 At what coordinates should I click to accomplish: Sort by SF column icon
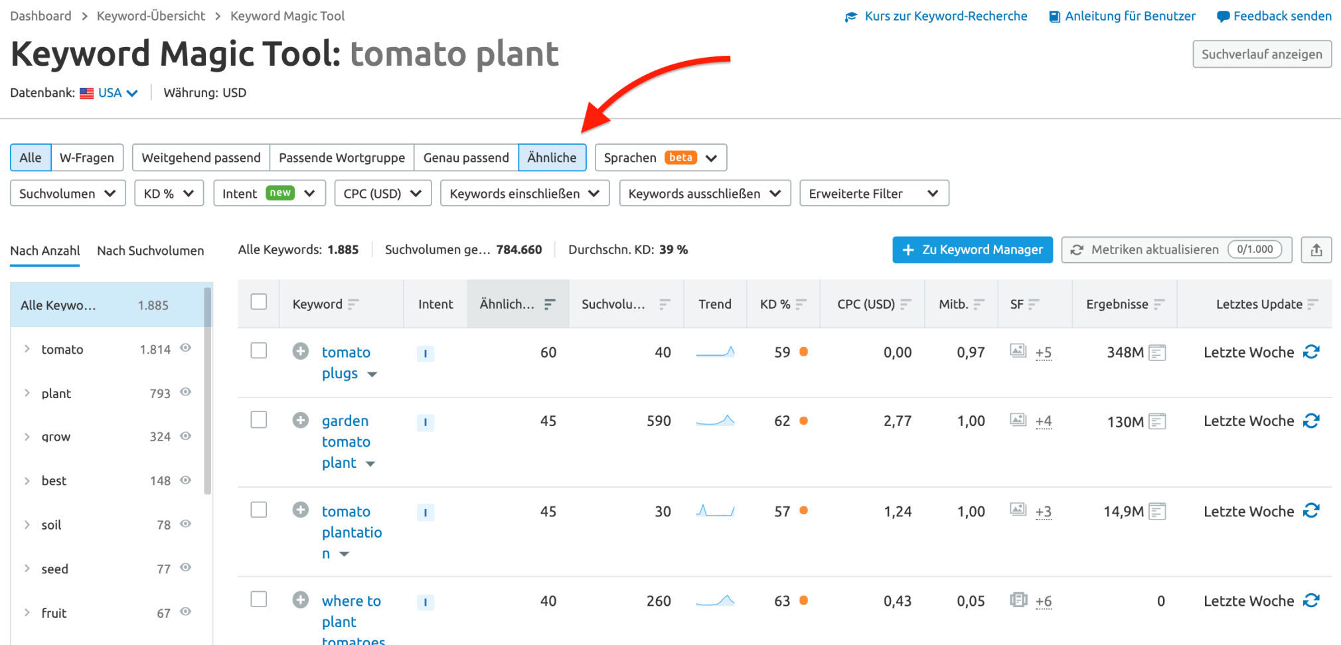[x=1034, y=304]
